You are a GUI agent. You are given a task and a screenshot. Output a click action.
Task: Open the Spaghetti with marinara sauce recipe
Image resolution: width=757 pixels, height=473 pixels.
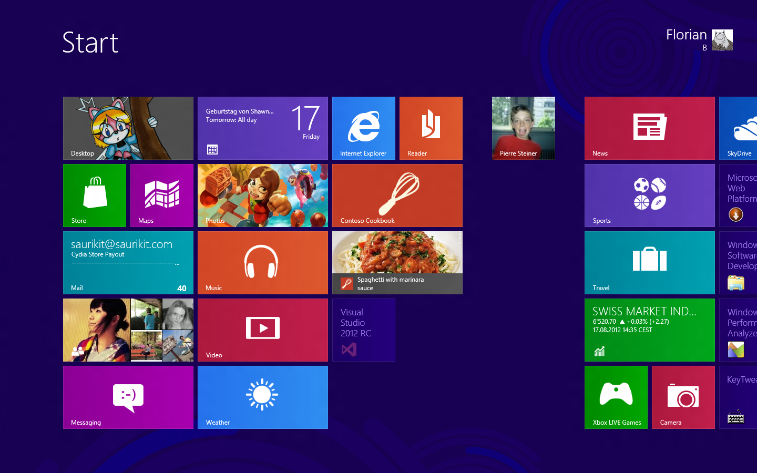pyautogui.click(x=397, y=262)
